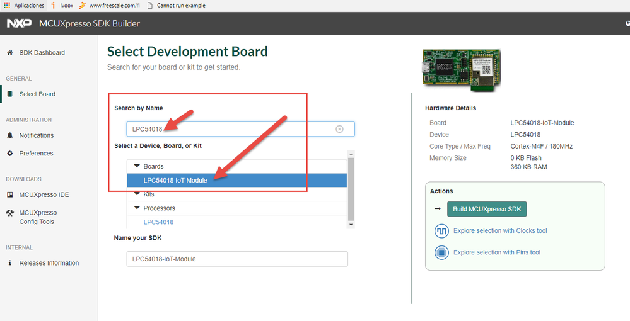Click the Config Tools wrench icon
The width and height of the screenshot is (630, 321).
pyautogui.click(x=10, y=213)
